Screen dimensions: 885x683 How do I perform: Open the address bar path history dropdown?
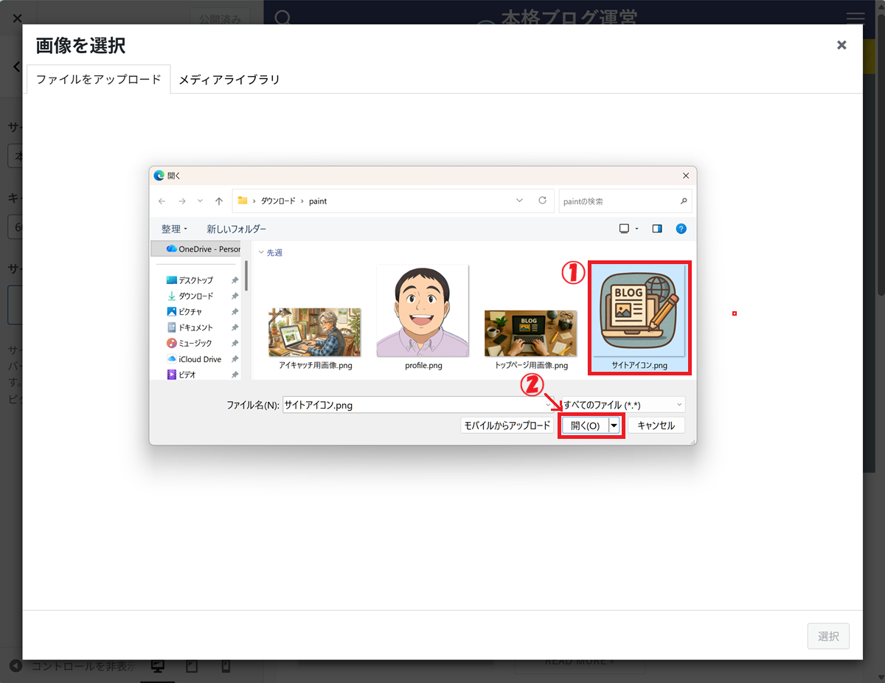coord(519,201)
